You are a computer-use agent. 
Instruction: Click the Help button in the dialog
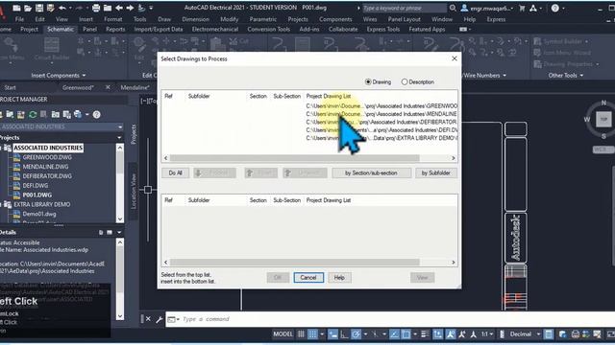click(339, 278)
